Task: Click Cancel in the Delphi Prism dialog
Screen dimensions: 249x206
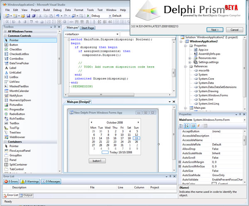Action: pyautogui.click(x=234, y=30)
